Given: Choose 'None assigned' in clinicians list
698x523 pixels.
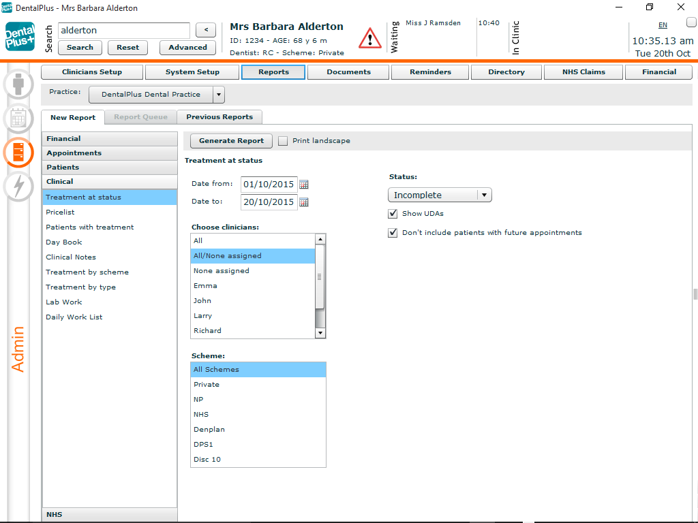Looking at the screenshot, I should (253, 271).
